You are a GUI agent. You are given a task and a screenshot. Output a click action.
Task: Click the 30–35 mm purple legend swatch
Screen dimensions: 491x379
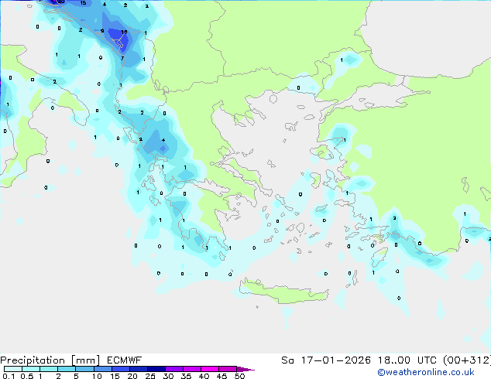[174, 369]
